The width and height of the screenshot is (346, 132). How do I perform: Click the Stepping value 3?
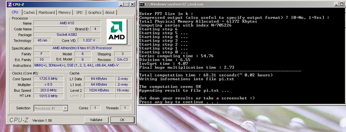[x=123, y=54]
